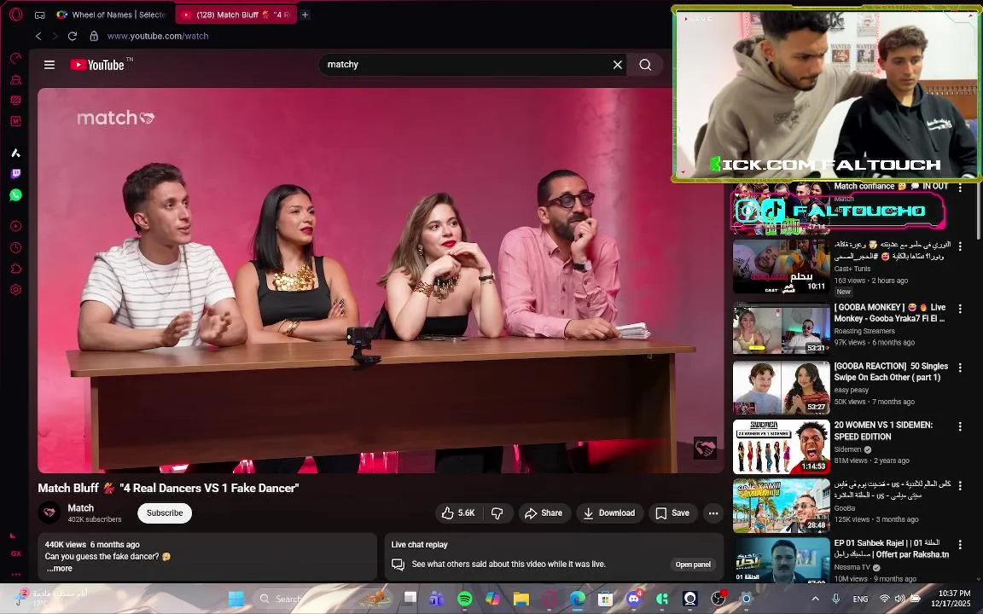Open Match channel avatar

[49, 513]
